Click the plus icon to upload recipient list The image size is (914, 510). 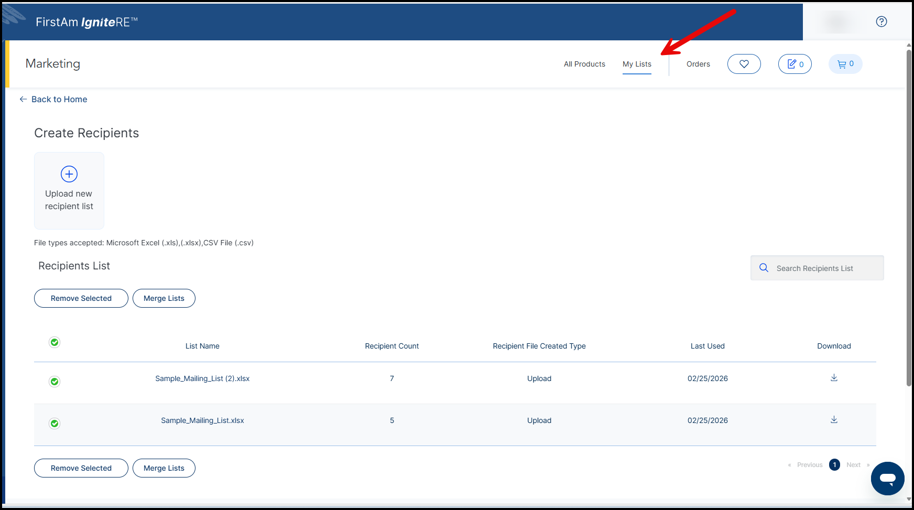coord(69,174)
